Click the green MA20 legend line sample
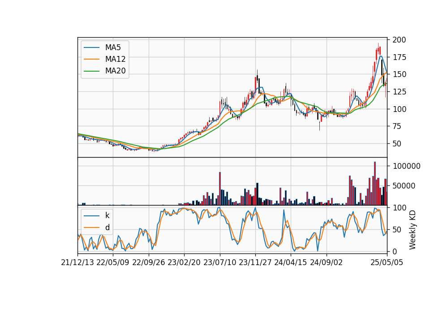Image resolution: width=430 pixels, height=309 pixels. tap(91, 71)
